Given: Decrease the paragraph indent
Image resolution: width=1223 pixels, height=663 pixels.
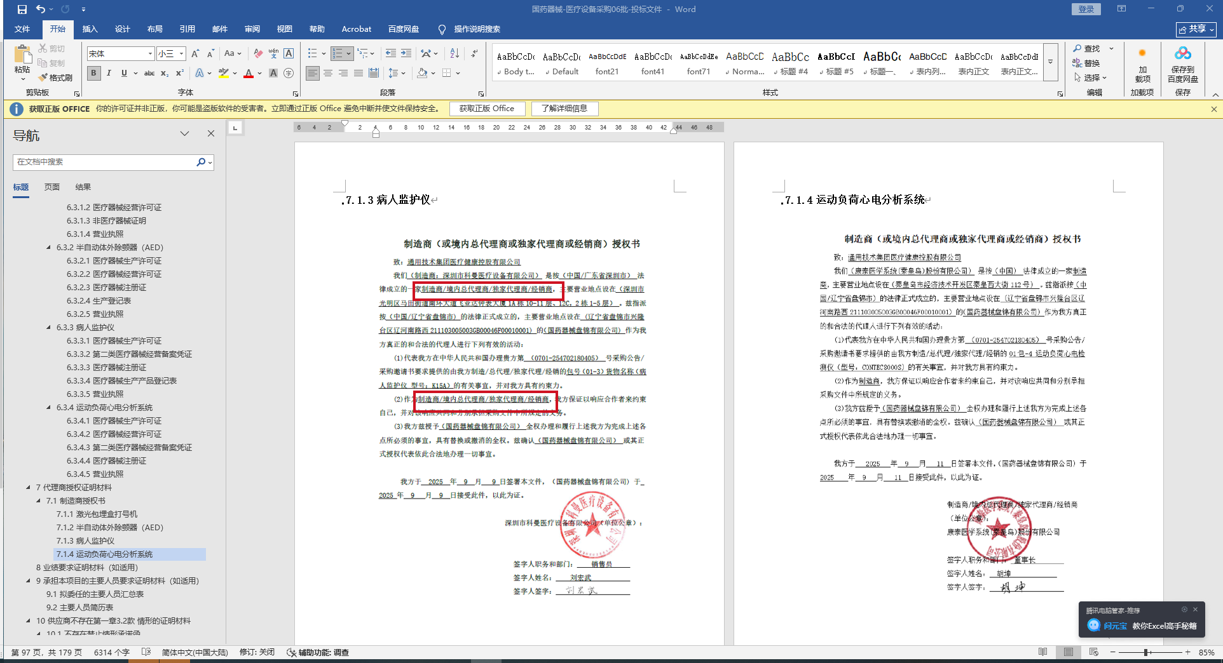Looking at the screenshot, I should tap(391, 53).
